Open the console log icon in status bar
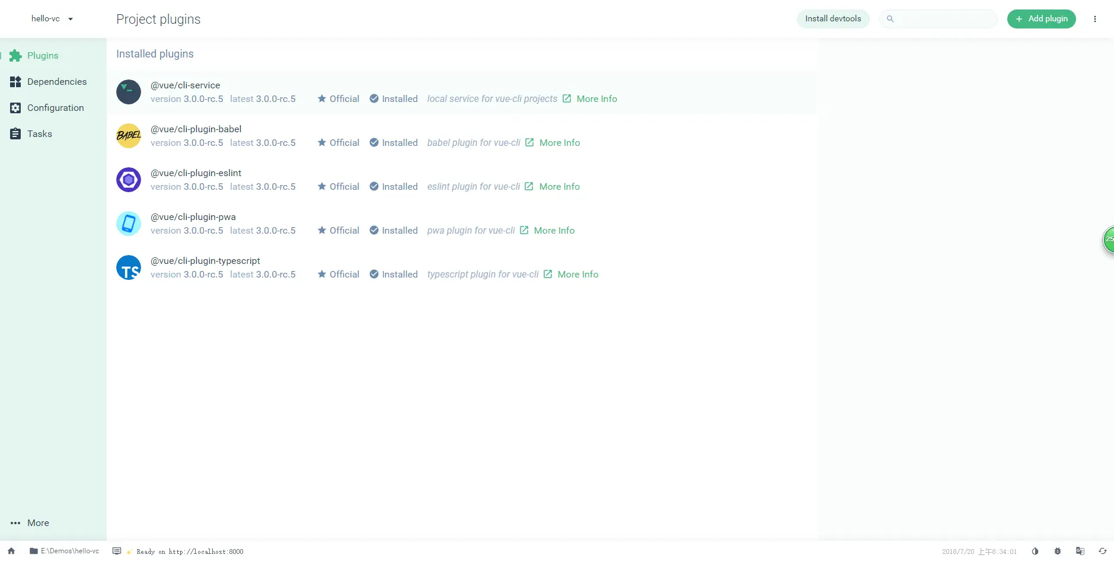1114x561 pixels. point(117,551)
